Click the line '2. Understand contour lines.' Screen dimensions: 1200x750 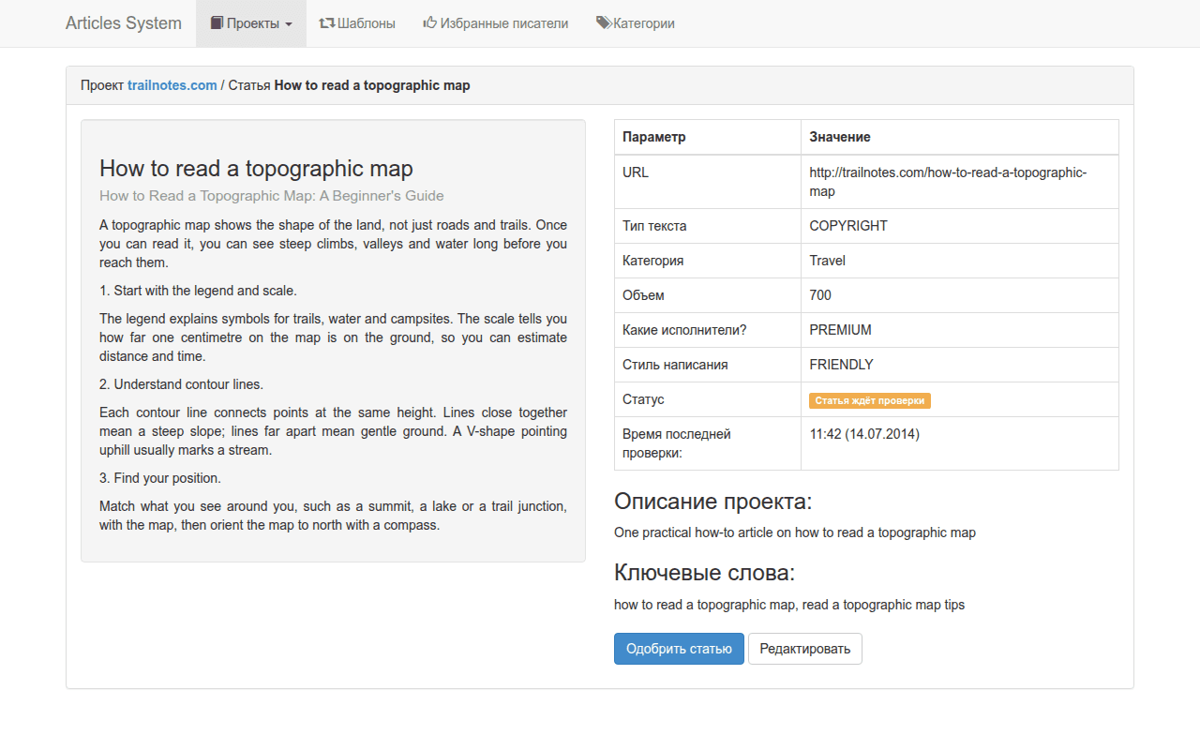[181, 384]
